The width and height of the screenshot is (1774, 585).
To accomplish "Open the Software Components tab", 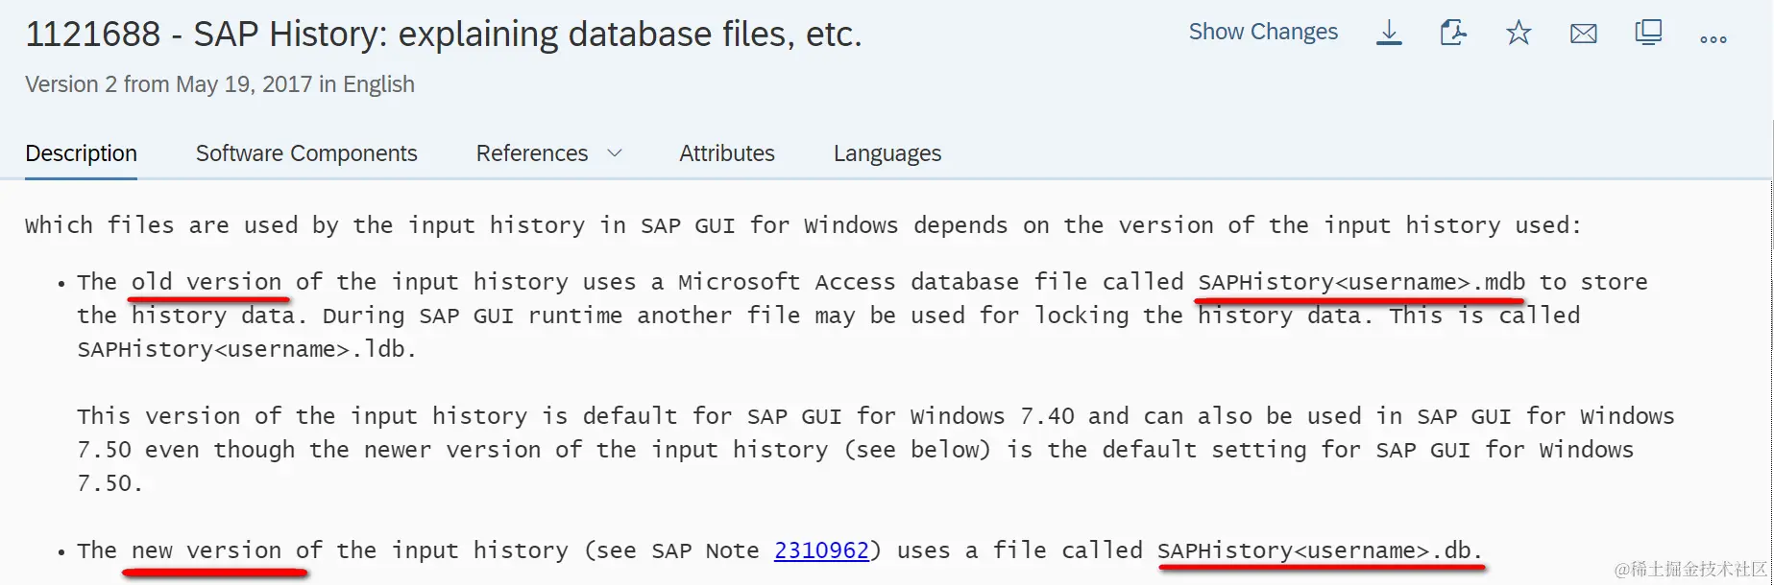I will pos(306,153).
